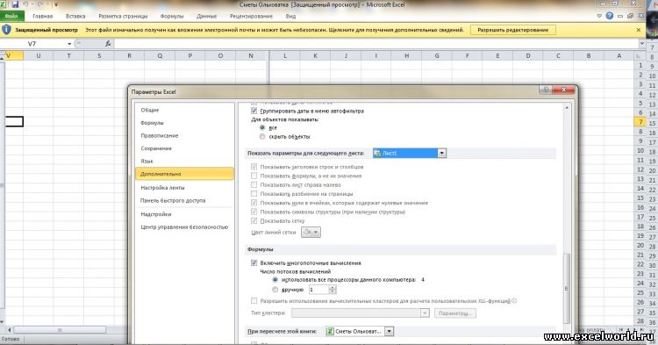Toggle Группировать даты в меню автофильтра checkbox

tap(254, 111)
